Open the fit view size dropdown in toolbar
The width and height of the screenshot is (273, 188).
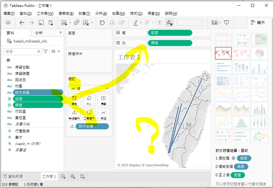(190, 23)
